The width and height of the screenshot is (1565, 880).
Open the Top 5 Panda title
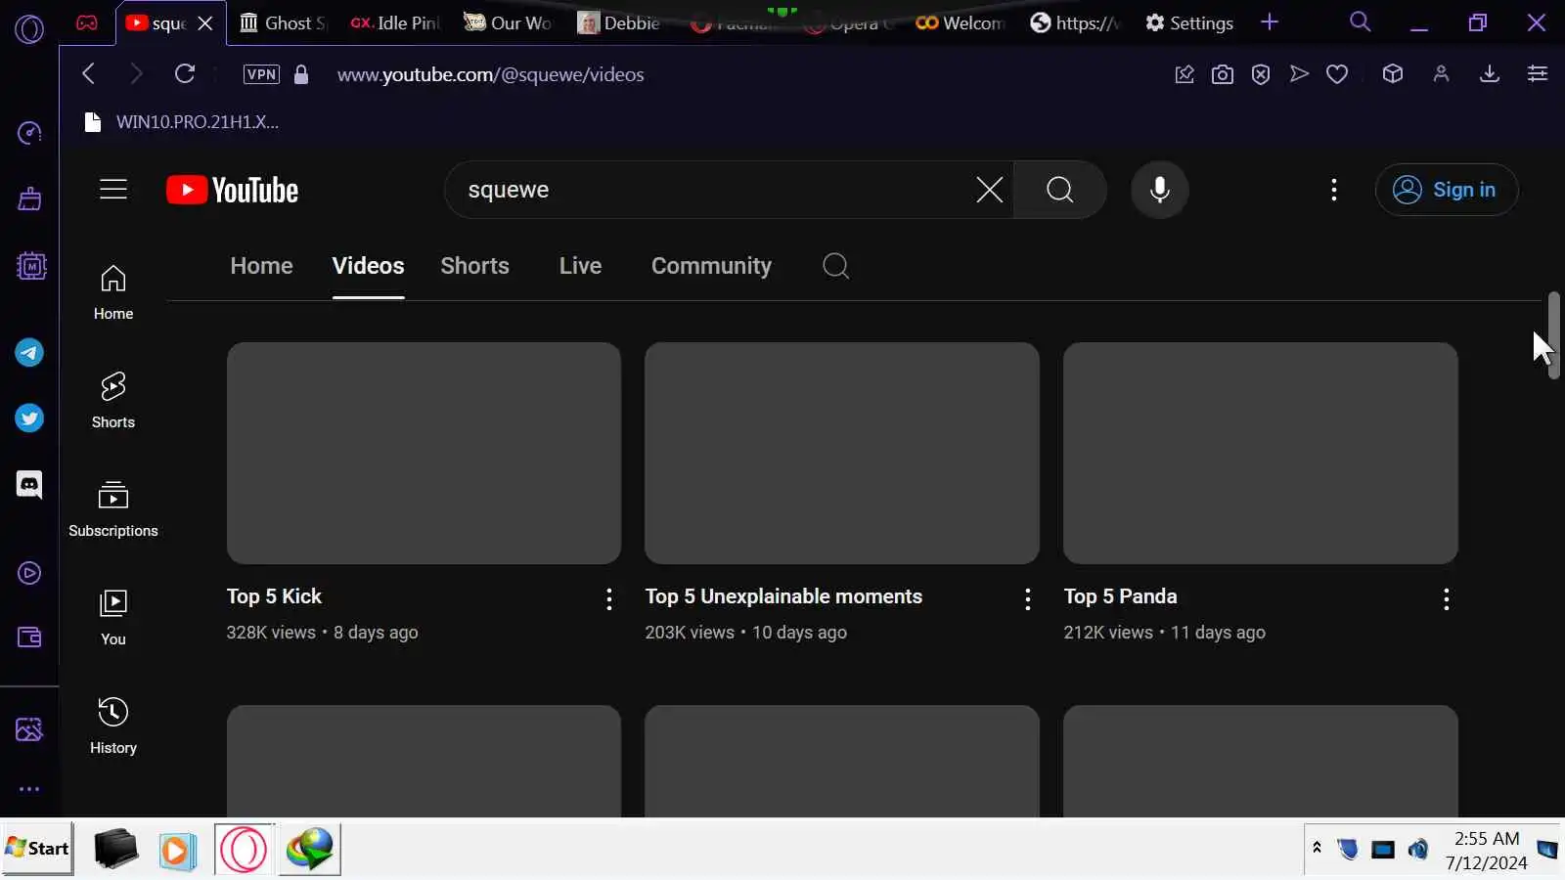coord(1121,596)
